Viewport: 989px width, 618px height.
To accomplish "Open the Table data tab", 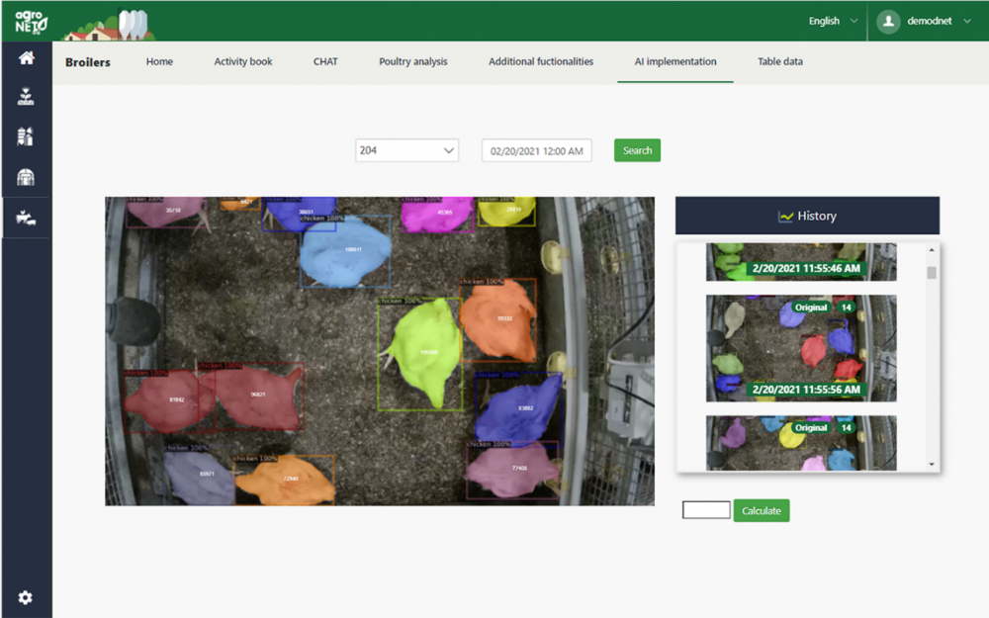I will [779, 61].
